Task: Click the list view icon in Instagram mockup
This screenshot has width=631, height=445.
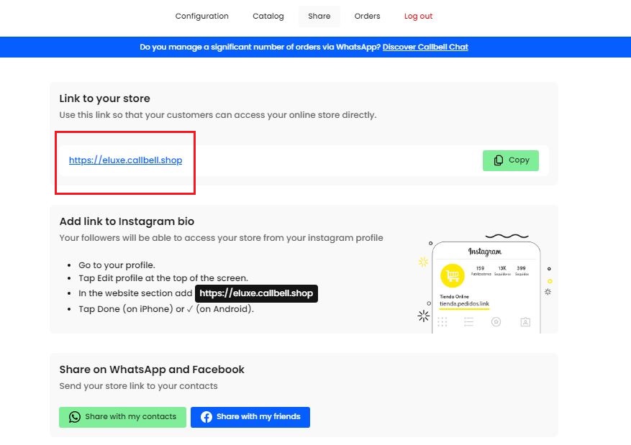Action: [468, 322]
